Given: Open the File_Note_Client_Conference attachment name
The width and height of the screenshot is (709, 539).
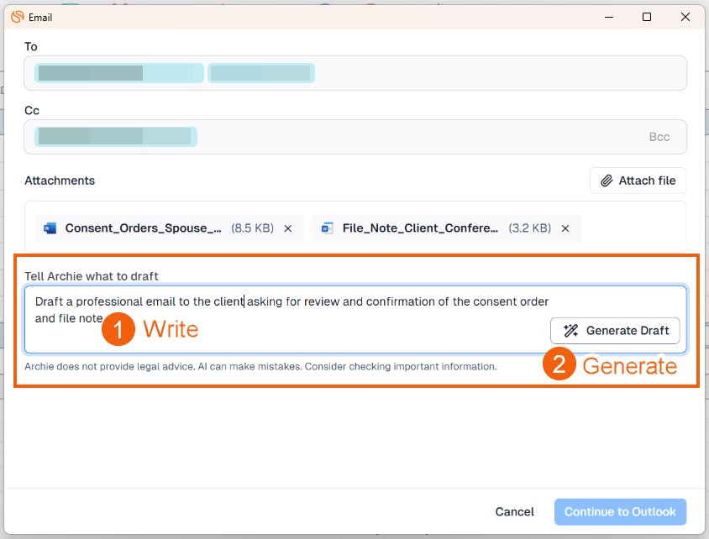Looking at the screenshot, I should (x=420, y=228).
